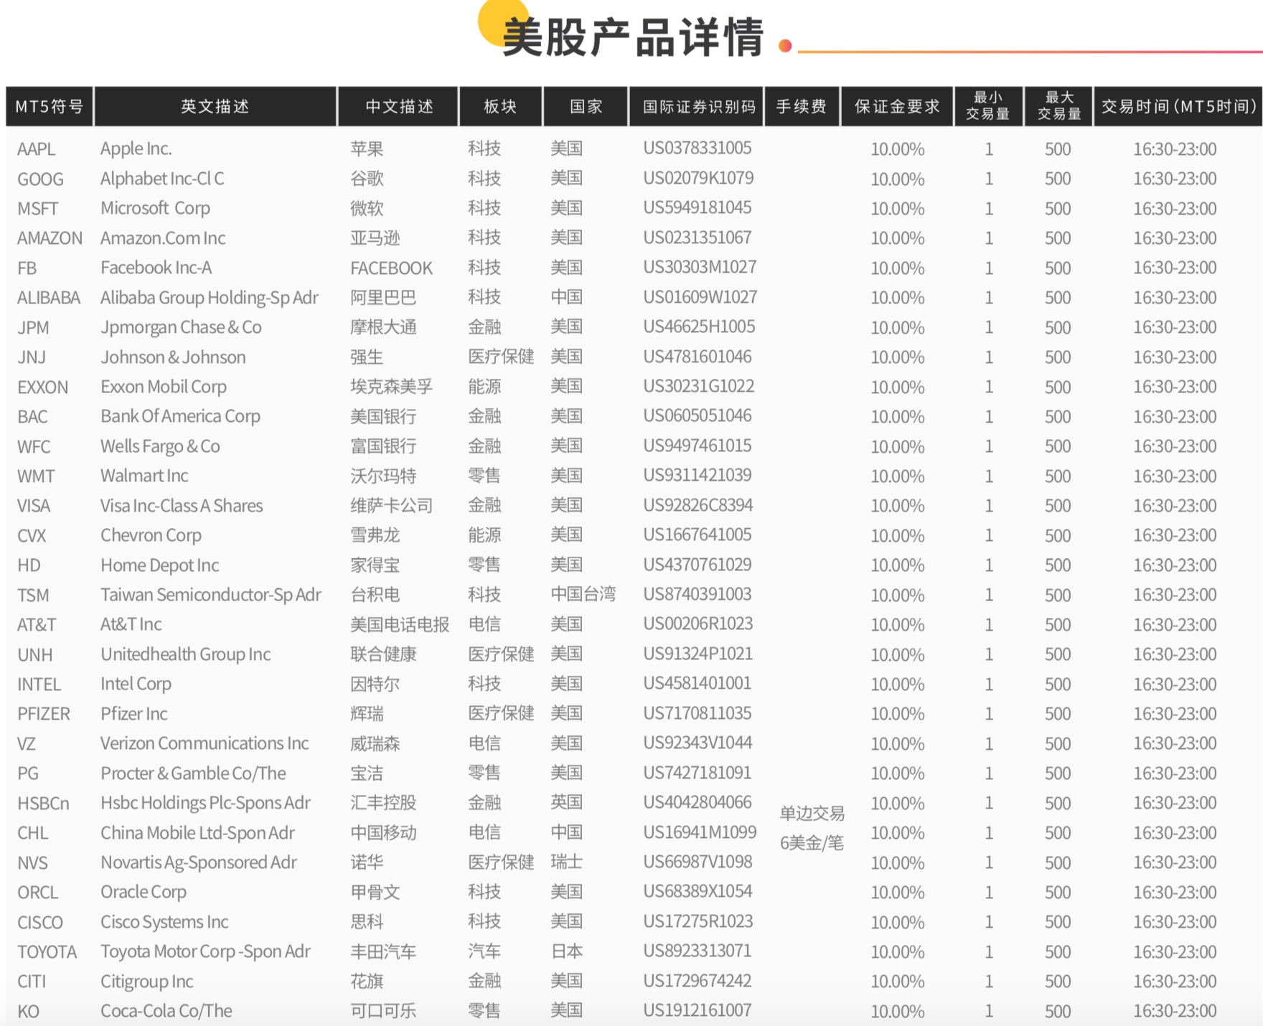Click the 阿里巴巴 Chinese name
Viewport: 1263px width, 1026px height.
click(383, 298)
